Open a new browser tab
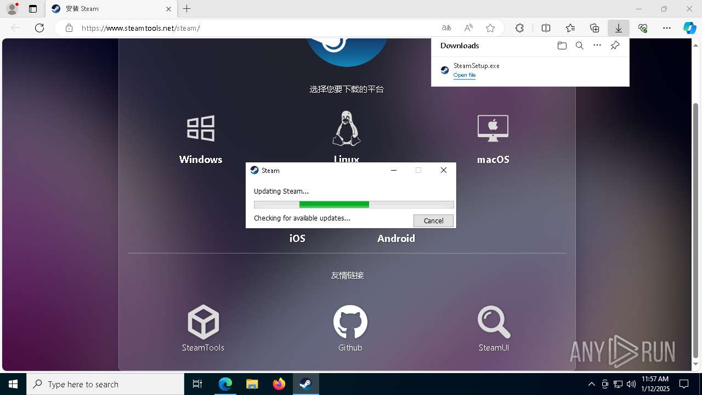702x395 pixels. click(187, 9)
